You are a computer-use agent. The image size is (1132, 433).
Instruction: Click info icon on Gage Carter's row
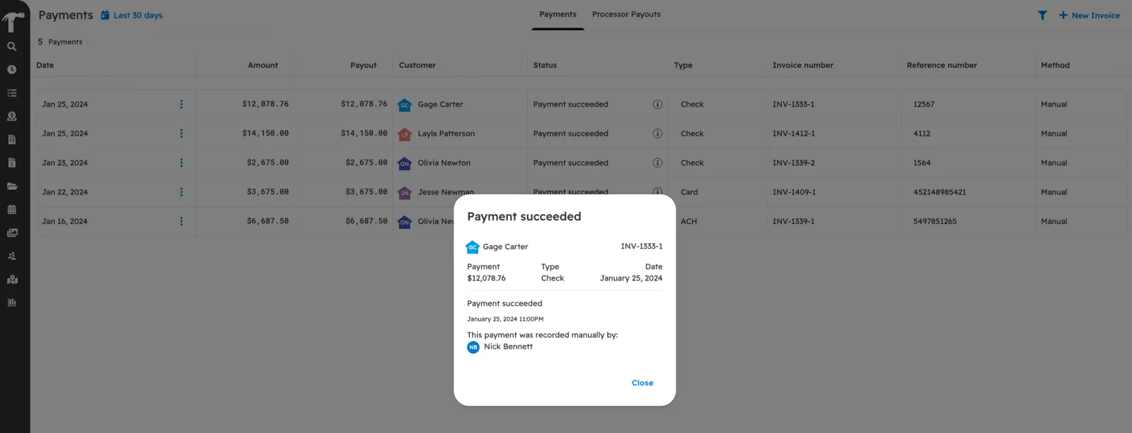tap(657, 104)
